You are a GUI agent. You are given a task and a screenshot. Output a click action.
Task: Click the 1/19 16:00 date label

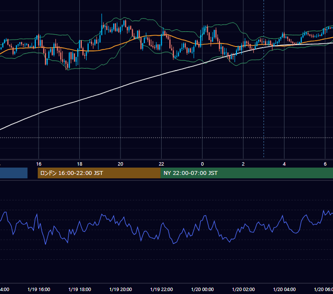(39, 289)
